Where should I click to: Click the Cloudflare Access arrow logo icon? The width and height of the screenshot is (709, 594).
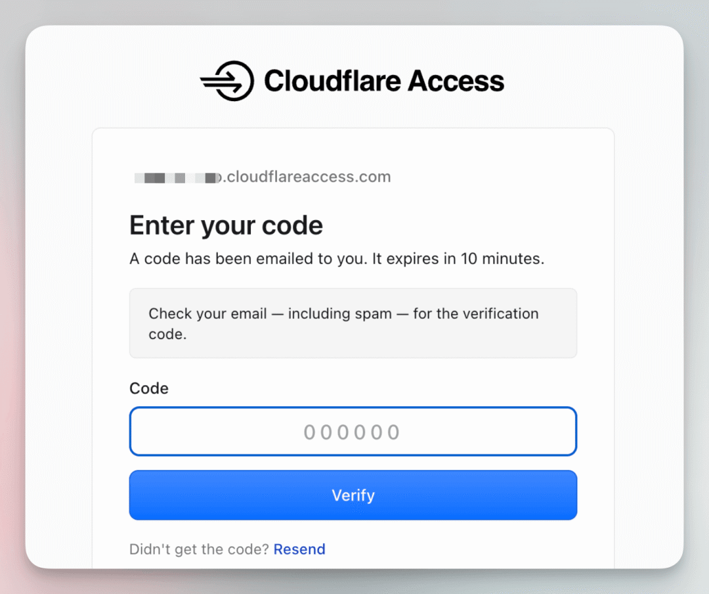[227, 81]
